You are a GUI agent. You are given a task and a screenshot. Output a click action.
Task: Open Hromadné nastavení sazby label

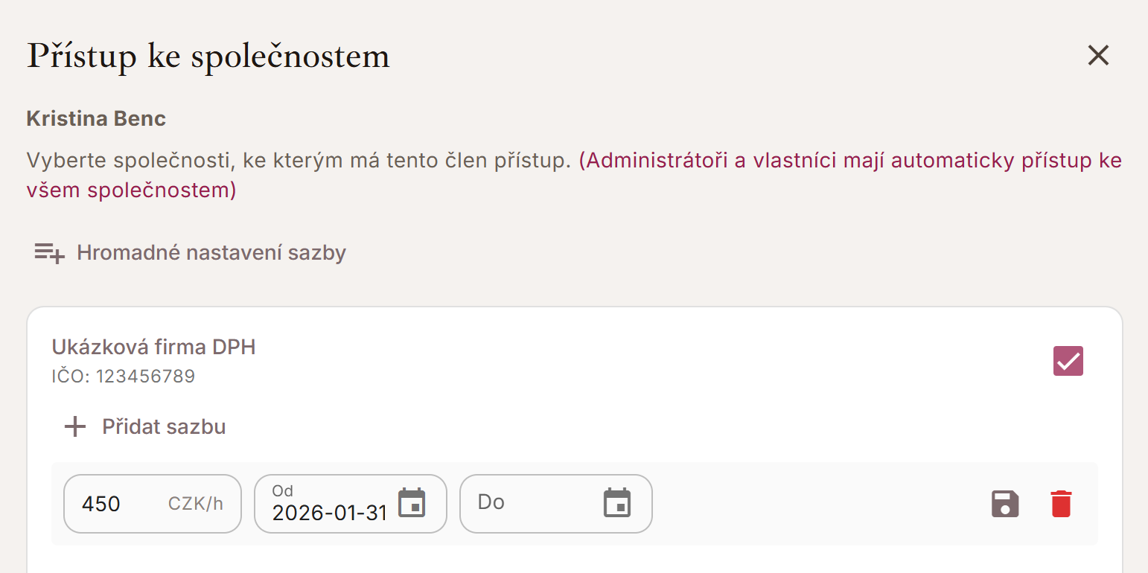click(x=211, y=253)
